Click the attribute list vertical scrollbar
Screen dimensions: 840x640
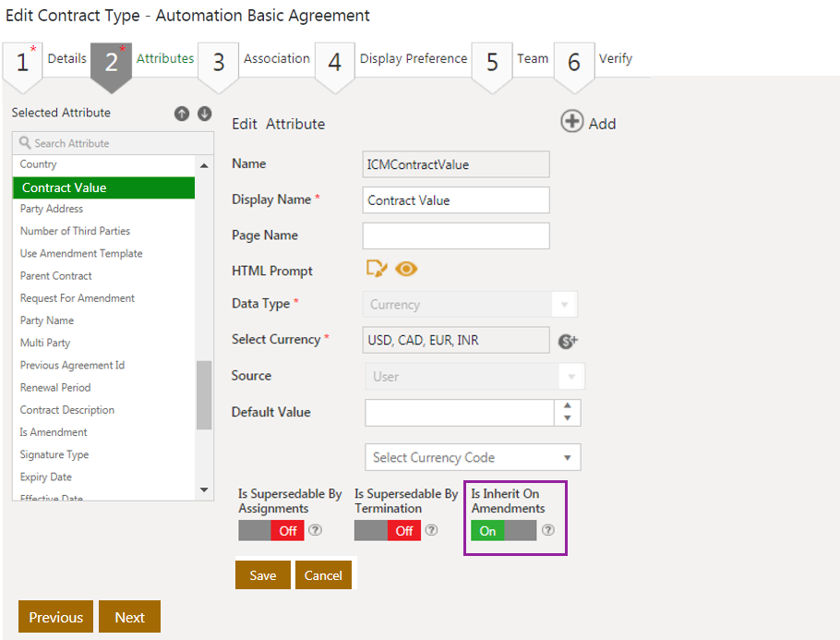pos(204,394)
